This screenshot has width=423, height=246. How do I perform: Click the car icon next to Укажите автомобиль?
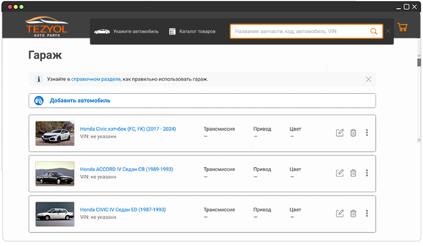coord(102,31)
